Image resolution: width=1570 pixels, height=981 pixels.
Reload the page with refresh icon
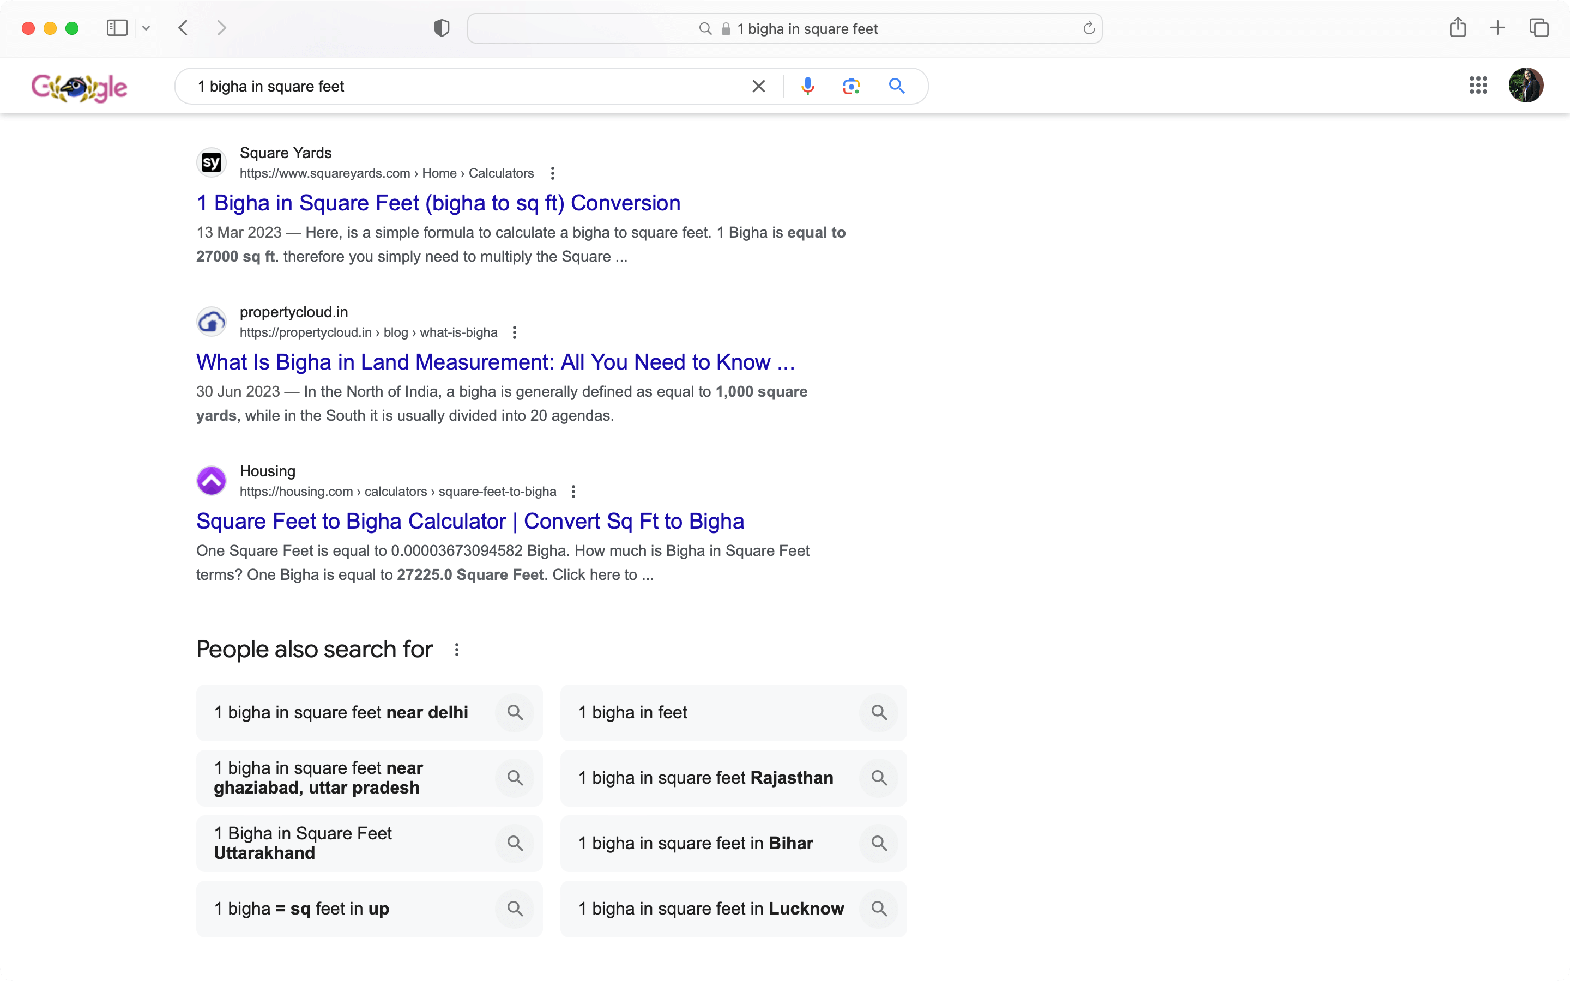1089,28
